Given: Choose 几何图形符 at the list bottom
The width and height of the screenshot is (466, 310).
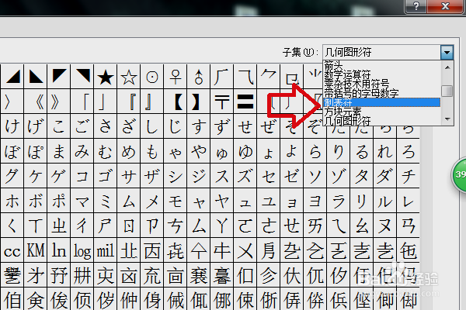Looking at the screenshot, I should coord(381,121).
